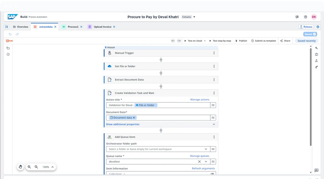The width and height of the screenshot is (324, 179).
Task: Open the Test on cloud dropdown arrow
Action: pyautogui.click(x=205, y=41)
